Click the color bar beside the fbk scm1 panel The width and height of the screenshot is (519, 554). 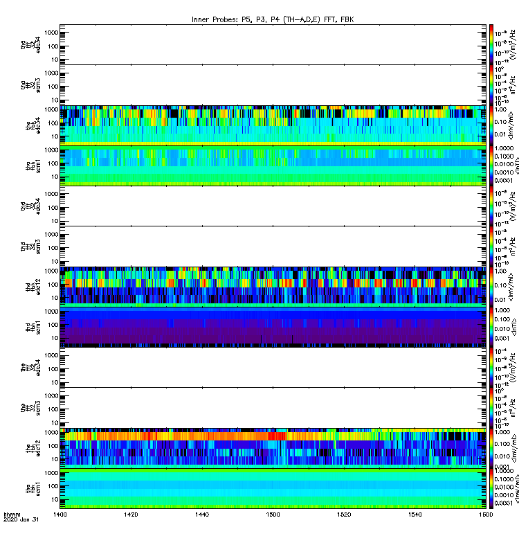coord(491,489)
